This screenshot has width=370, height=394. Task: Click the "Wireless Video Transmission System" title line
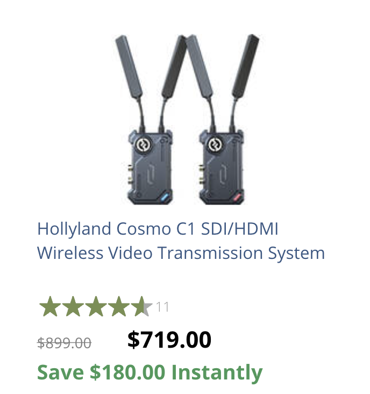coord(181,253)
